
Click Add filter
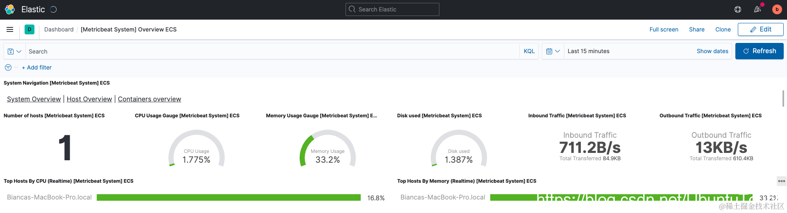pyautogui.click(x=37, y=67)
